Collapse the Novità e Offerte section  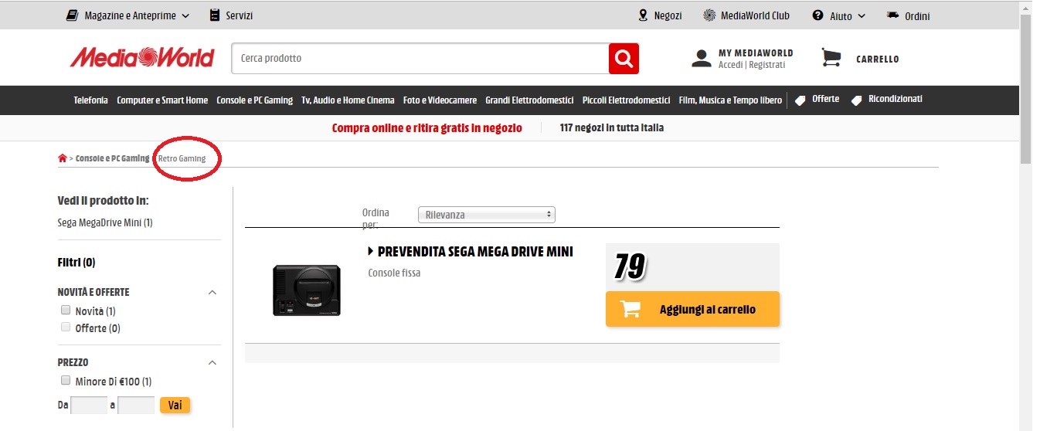212,293
